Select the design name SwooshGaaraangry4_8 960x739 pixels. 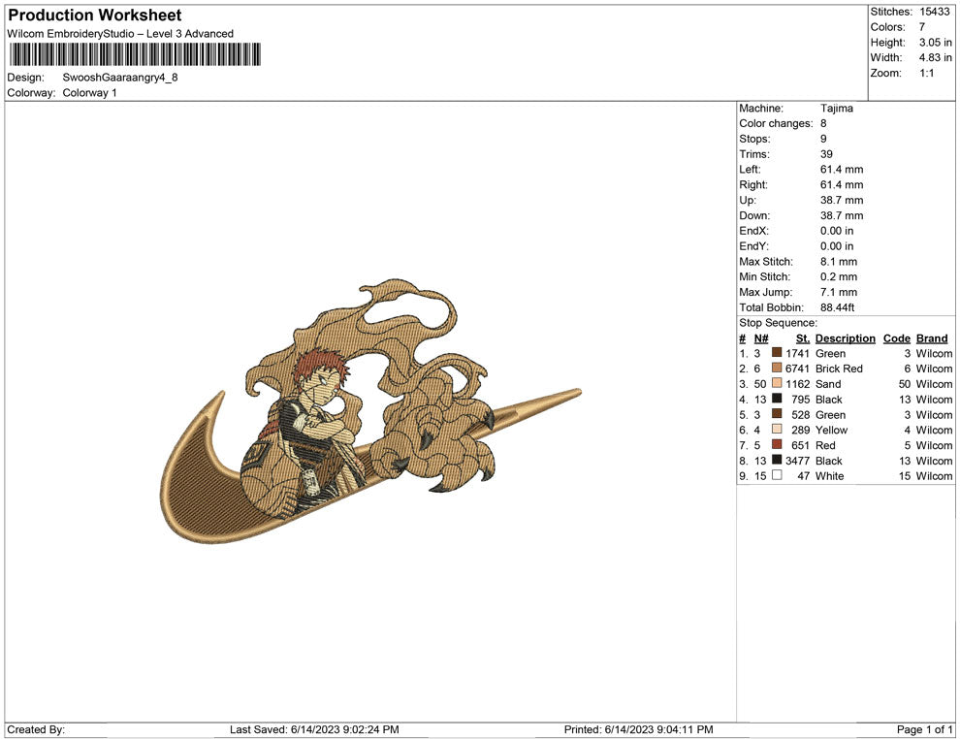pyautogui.click(x=120, y=77)
